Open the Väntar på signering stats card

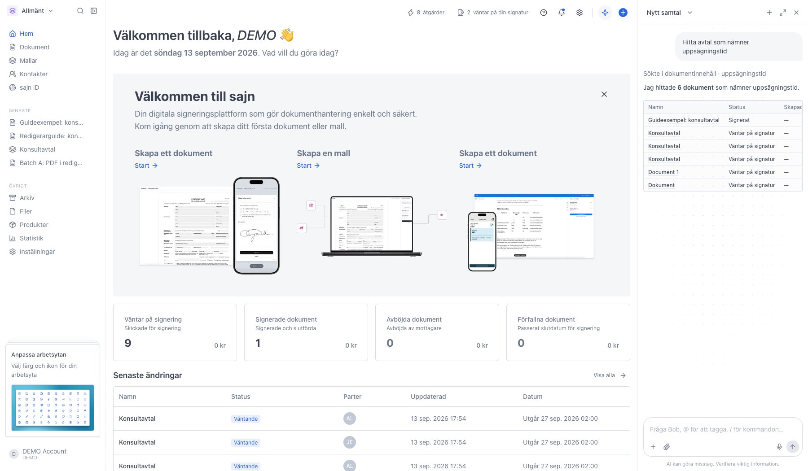click(x=175, y=332)
